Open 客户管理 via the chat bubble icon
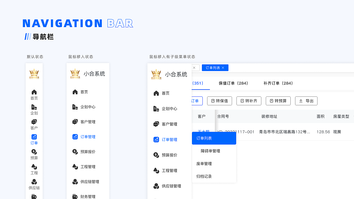The height and width of the screenshot is (199, 354). (75, 122)
